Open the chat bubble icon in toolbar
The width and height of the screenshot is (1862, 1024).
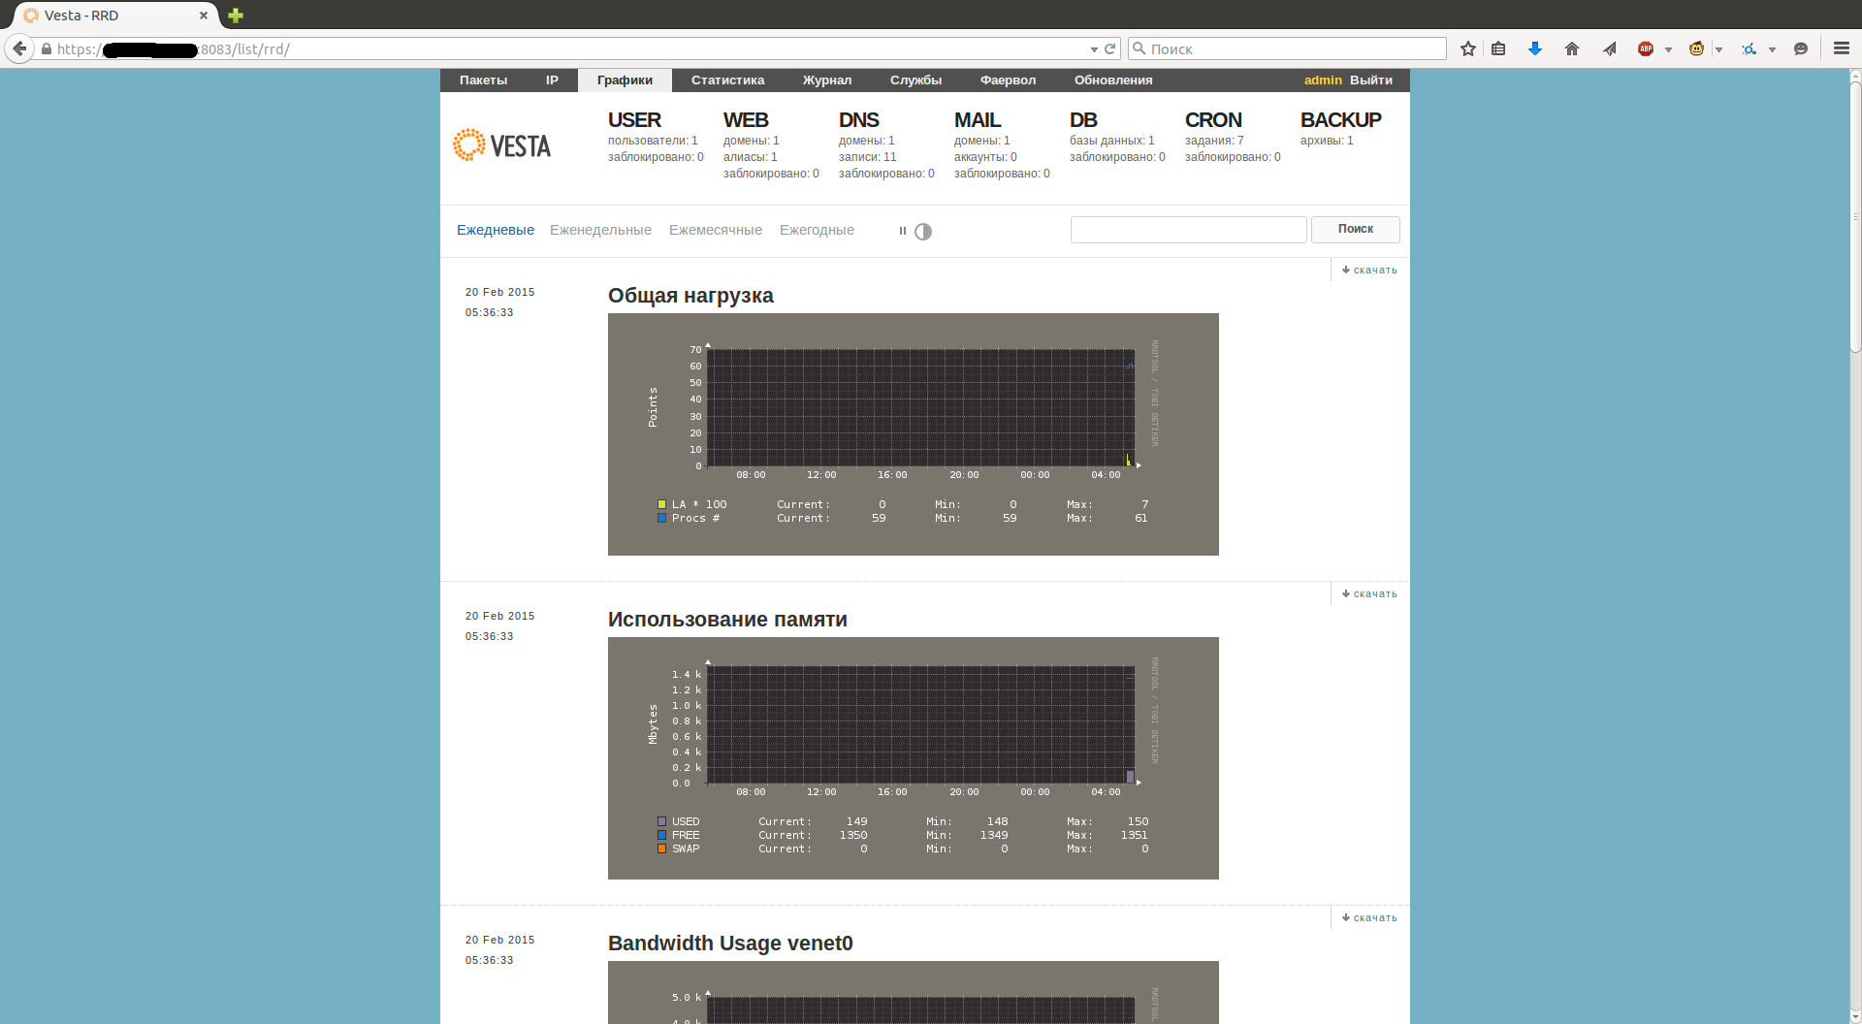[x=1801, y=48]
